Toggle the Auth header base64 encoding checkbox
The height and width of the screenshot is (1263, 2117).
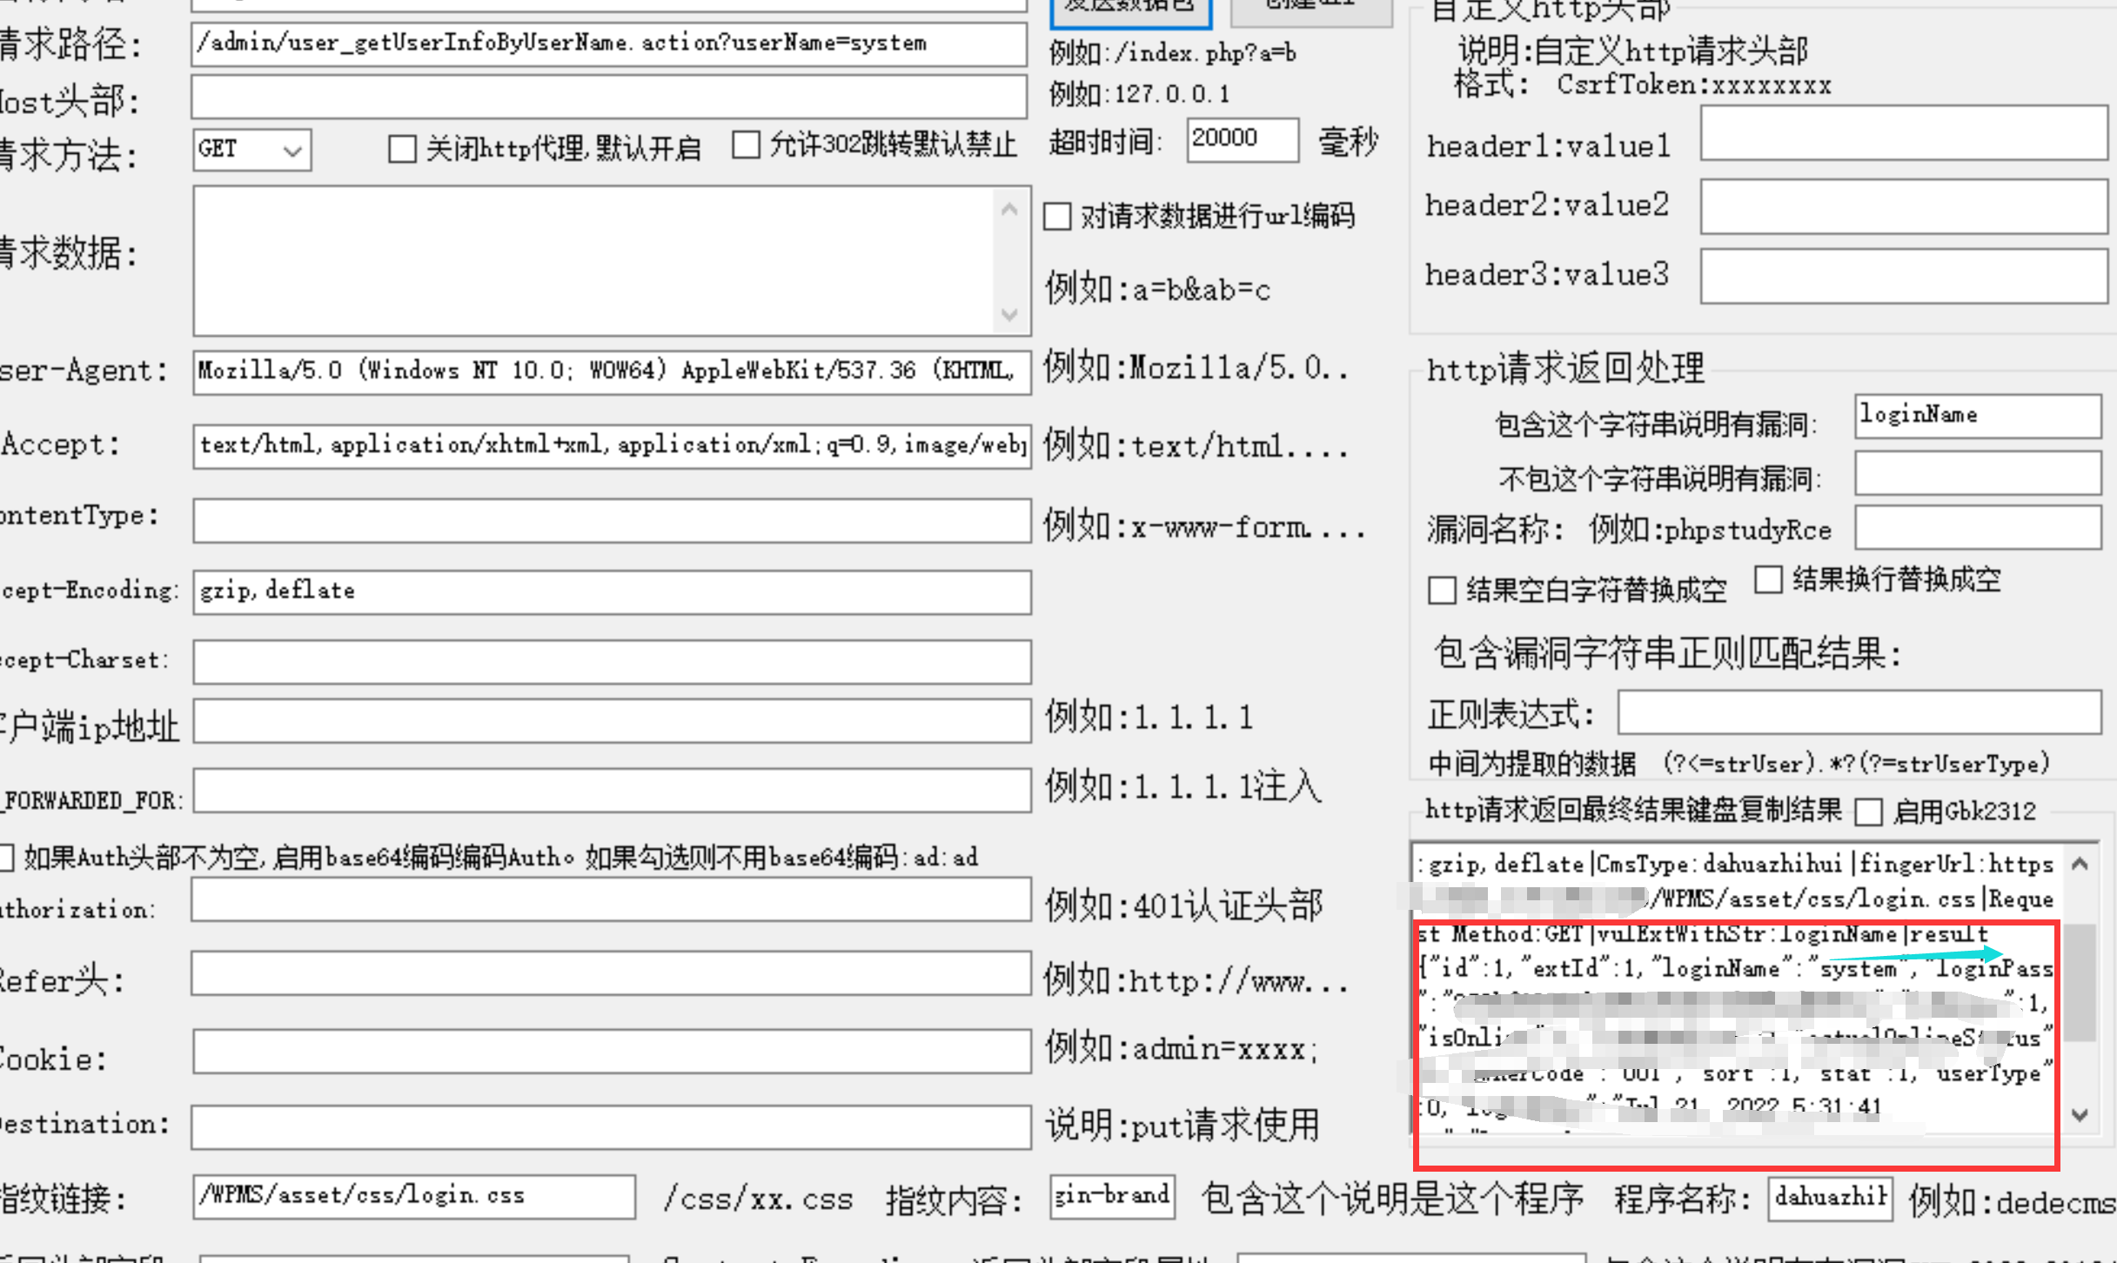pyautogui.click(x=7, y=858)
